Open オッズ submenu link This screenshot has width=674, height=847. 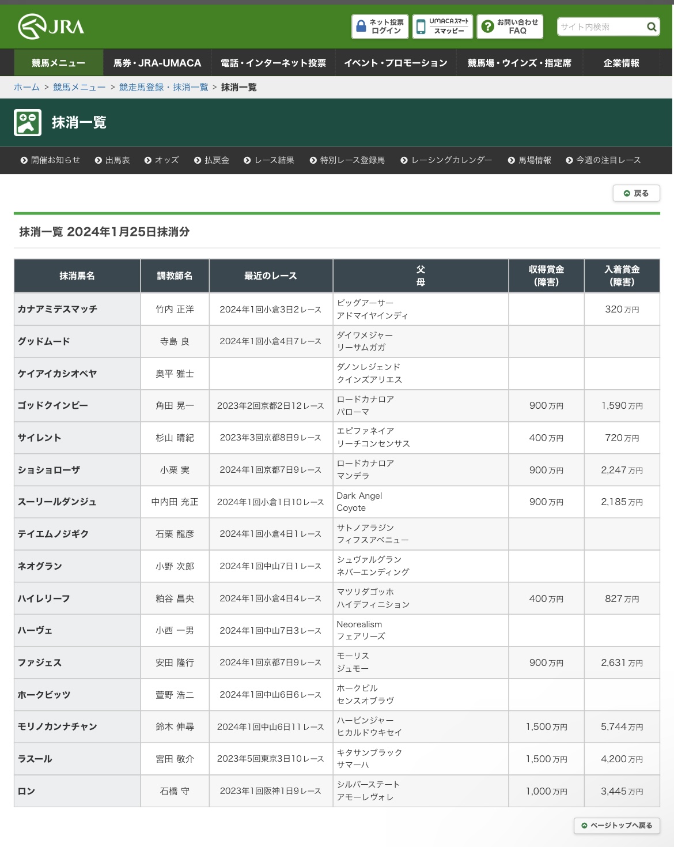click(x=162, y=160)
